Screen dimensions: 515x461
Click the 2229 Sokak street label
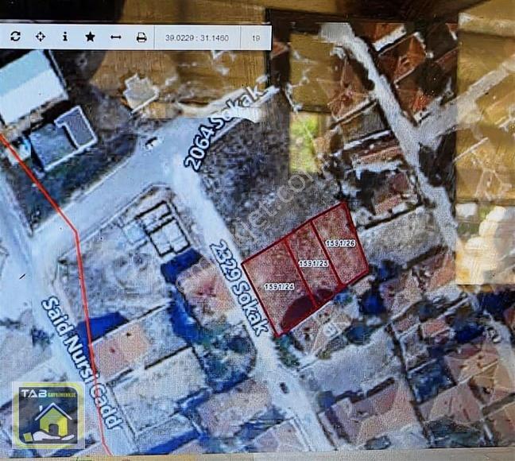(x=240, y=288)
